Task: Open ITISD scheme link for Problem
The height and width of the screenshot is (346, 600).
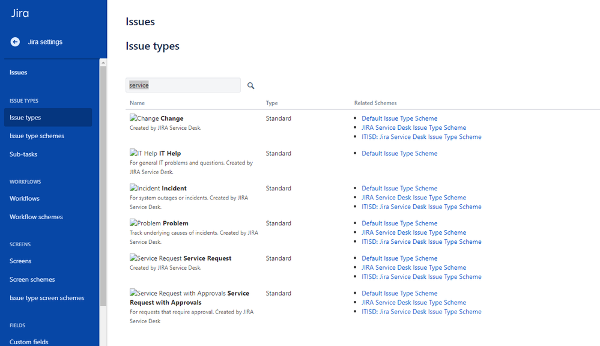Action: (x=421, y=241)
